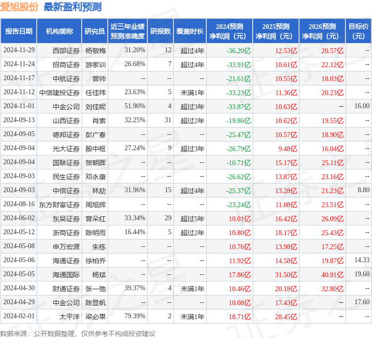Click the -36.20亿 forecast value
This screenshot has width=372, height=338.
(239, 51)
